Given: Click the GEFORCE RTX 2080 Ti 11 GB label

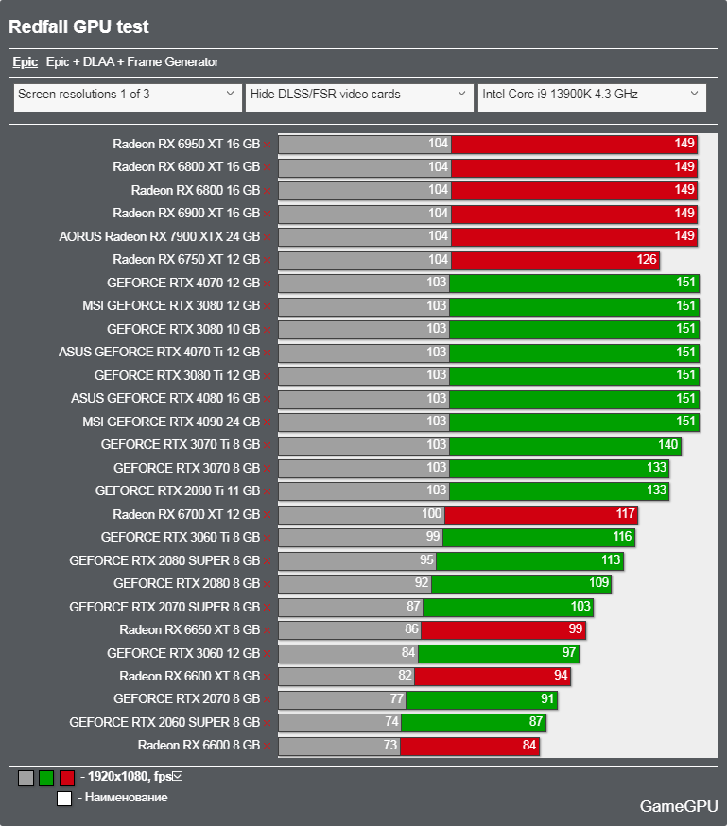Looking at the screenshot, I should (x=178, y=490).
